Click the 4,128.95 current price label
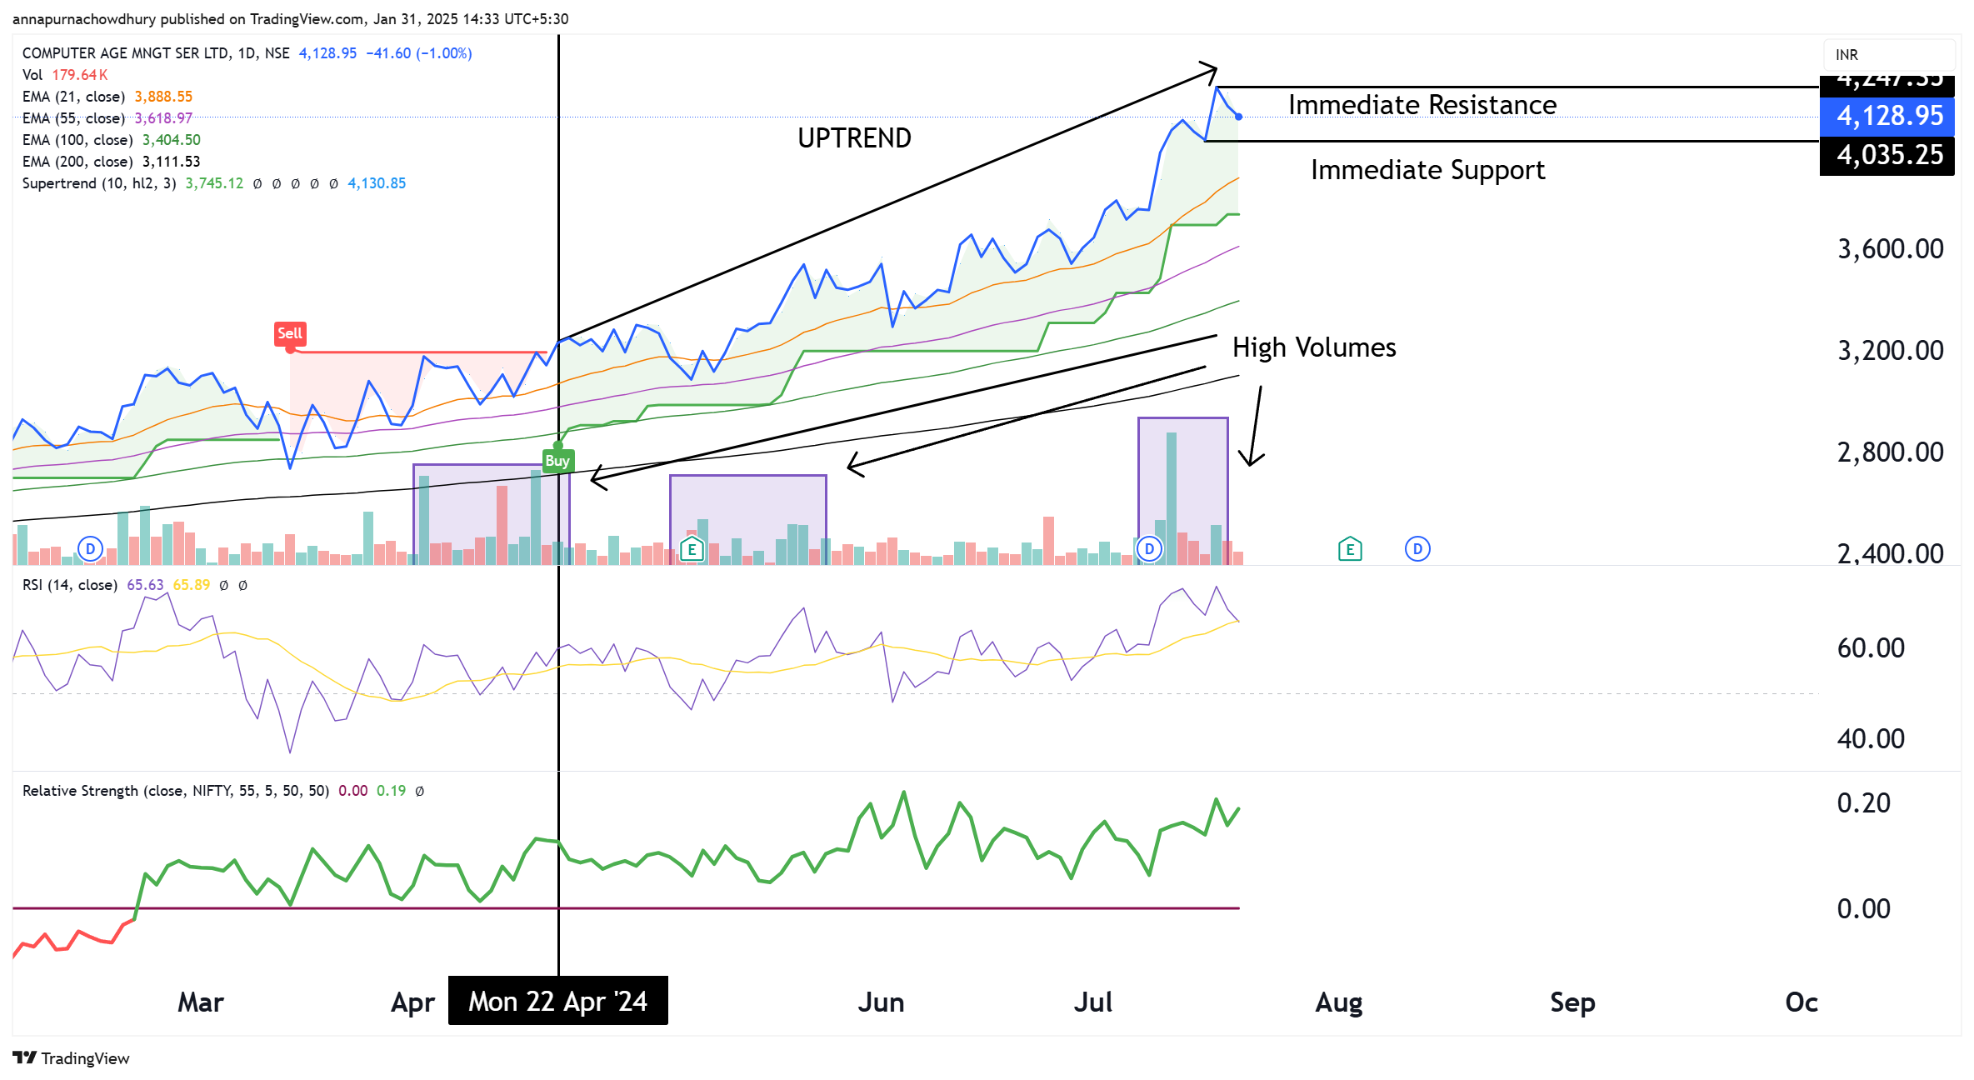Image resolution: width=1974 pixels, height=1080 pixels. click(x=1888, y=116)
